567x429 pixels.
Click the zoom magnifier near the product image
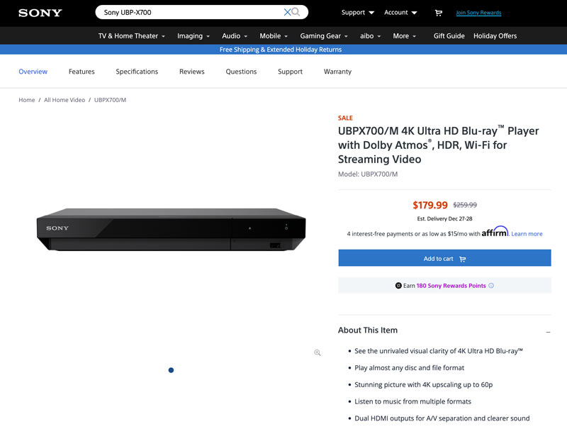pos(317,352)
